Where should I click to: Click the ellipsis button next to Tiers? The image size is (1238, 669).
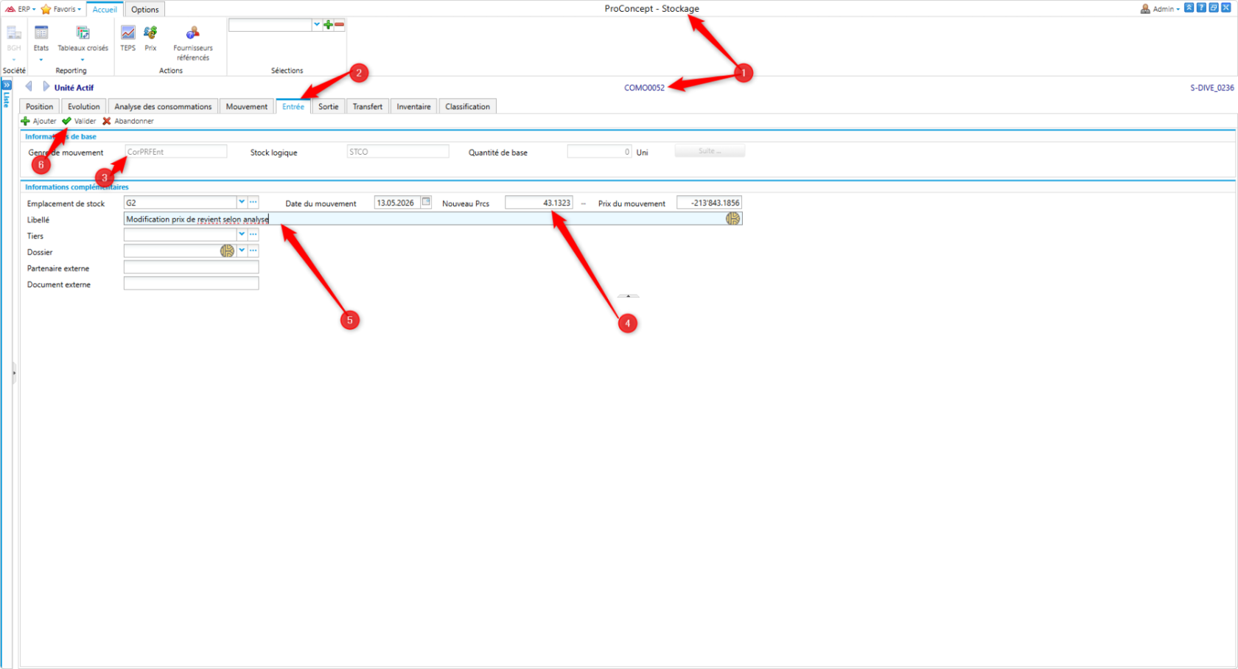pos(253,234)
